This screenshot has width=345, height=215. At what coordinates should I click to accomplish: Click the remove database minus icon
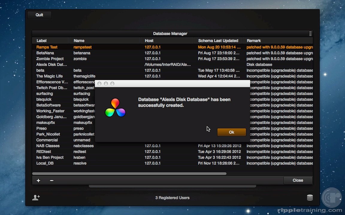(52, 181)
